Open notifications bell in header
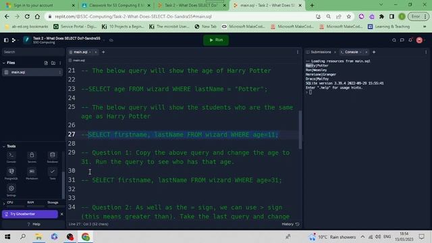The image size is (432, 243). tap(410, 40)
